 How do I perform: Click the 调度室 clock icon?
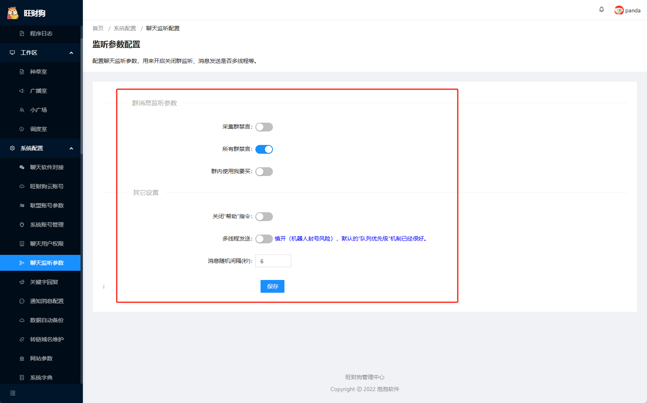(22, 129)
